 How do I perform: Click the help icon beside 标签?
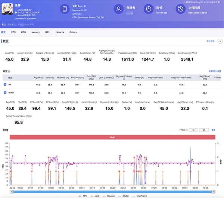tap(9, 71)
